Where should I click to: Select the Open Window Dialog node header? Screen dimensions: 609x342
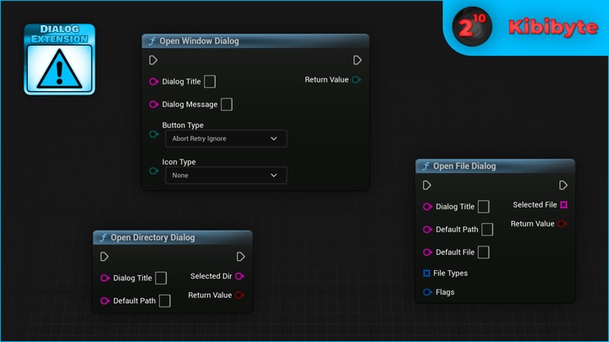[x=255, y=41]
